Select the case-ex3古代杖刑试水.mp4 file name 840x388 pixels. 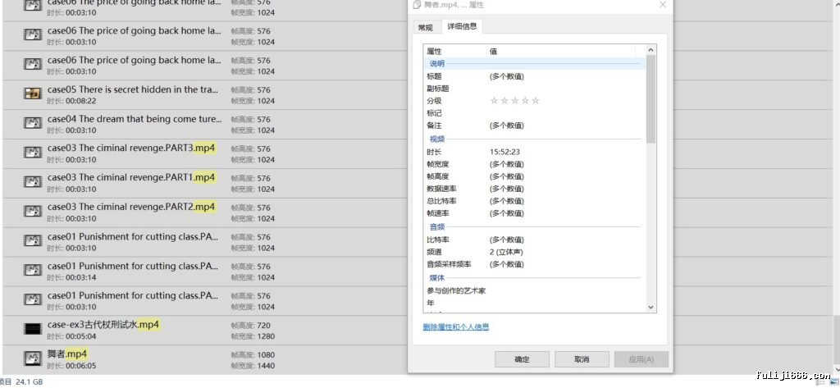103,324
